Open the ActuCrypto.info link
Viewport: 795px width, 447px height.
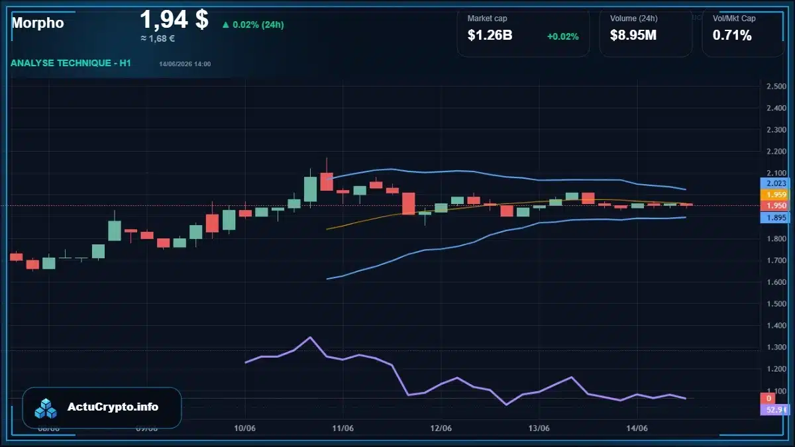pyautogui.click(x=113, y=407)
